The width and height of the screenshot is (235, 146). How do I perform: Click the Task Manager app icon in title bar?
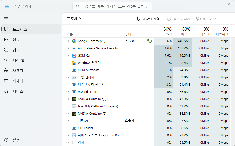7,6
